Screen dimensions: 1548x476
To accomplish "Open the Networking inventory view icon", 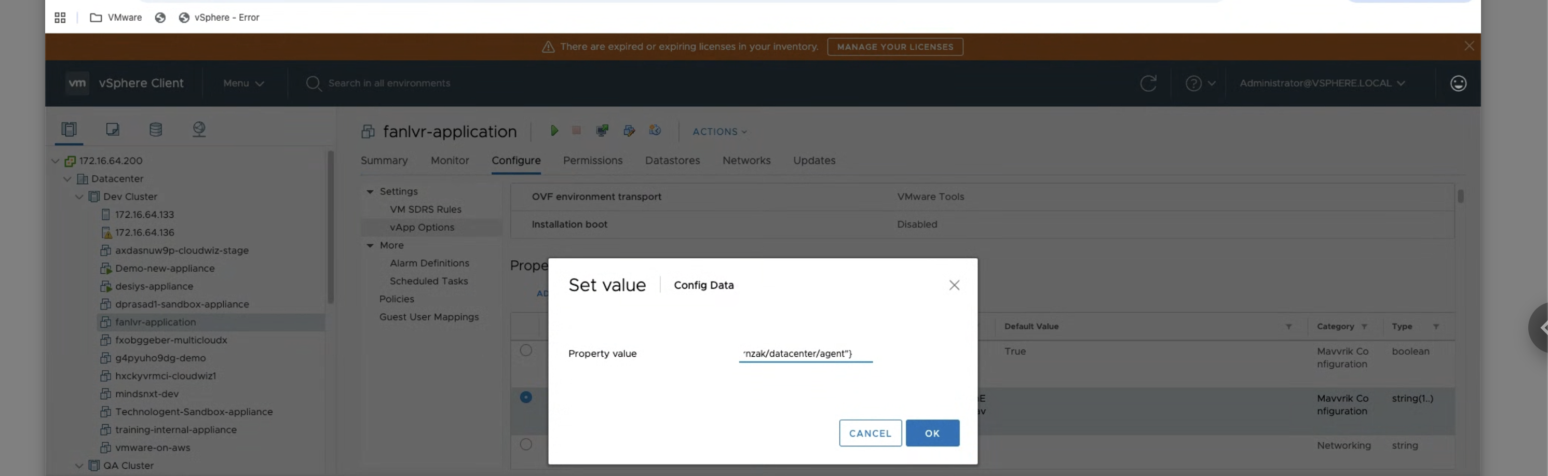I will (x=199, y=130).
